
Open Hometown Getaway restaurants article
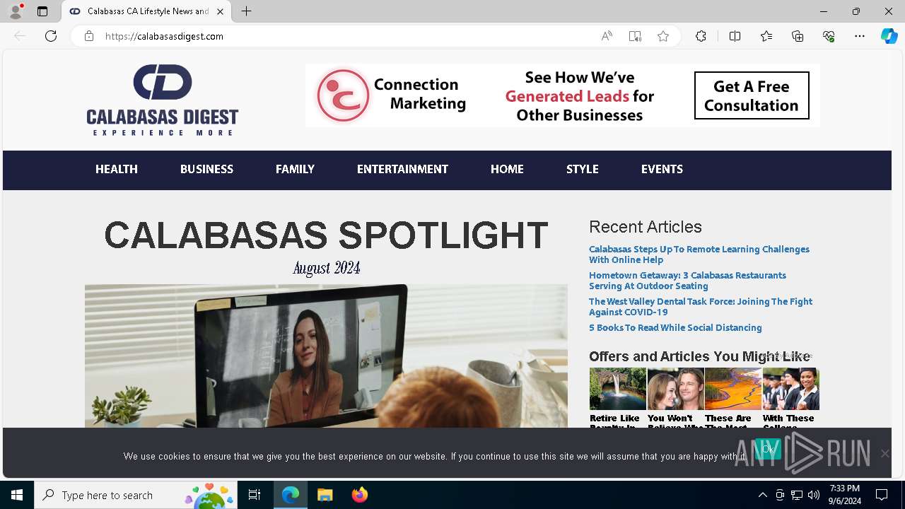(687, 281)
